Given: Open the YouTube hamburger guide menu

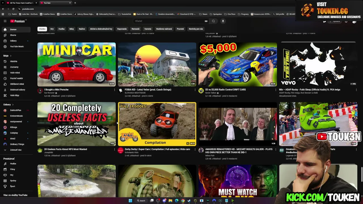Looking at the screenshot, I should point(5,21).
